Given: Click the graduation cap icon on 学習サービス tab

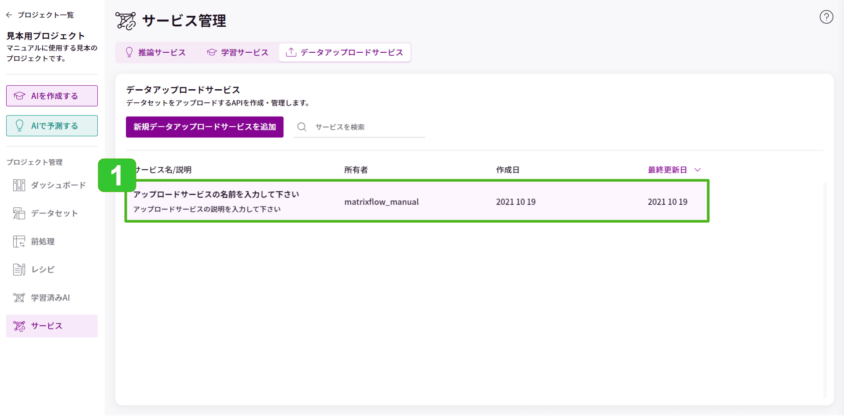Looking at the screenshot, I should coord(212,52).
